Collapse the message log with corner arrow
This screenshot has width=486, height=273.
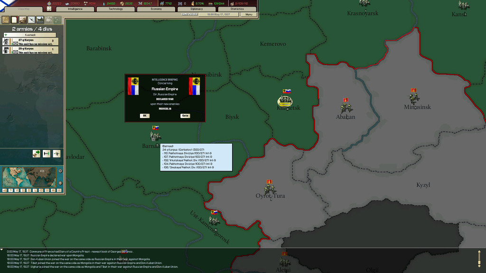[x=2, y=249]
